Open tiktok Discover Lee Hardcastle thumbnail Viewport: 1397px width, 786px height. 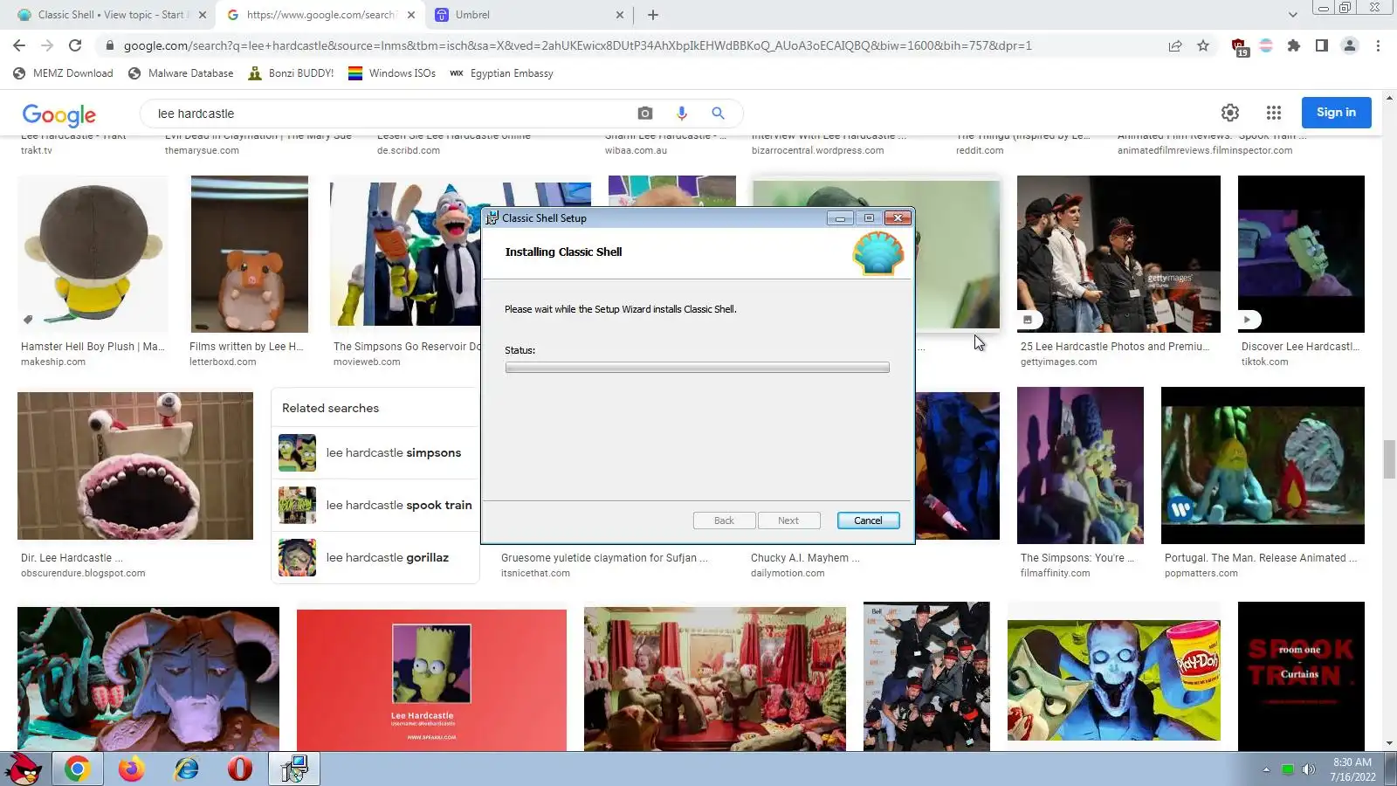pos(1301,254)
